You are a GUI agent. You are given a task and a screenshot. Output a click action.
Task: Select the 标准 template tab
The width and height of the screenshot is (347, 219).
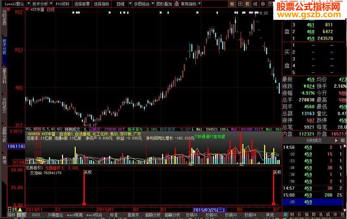tap(114, 215)
